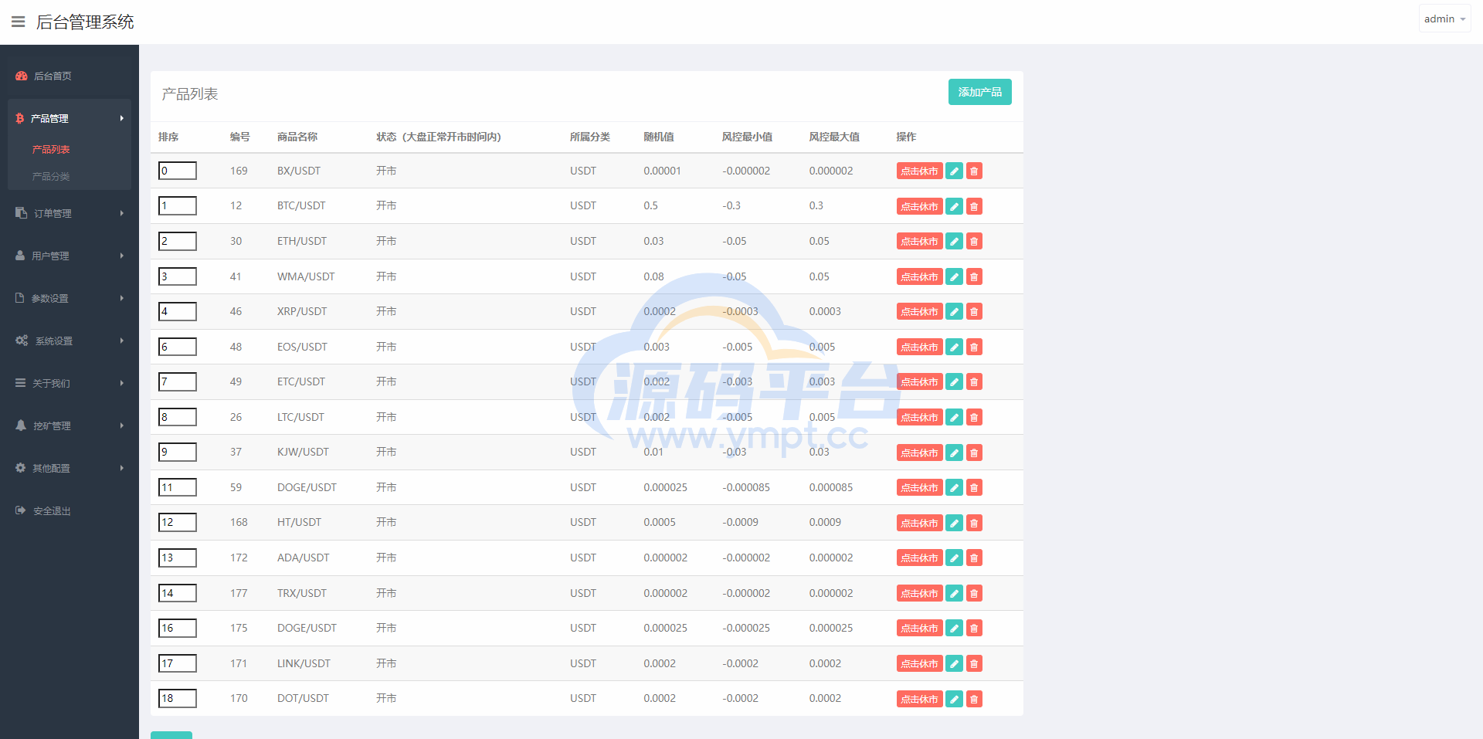Open the admin user dropdown

click(1444, 19)
